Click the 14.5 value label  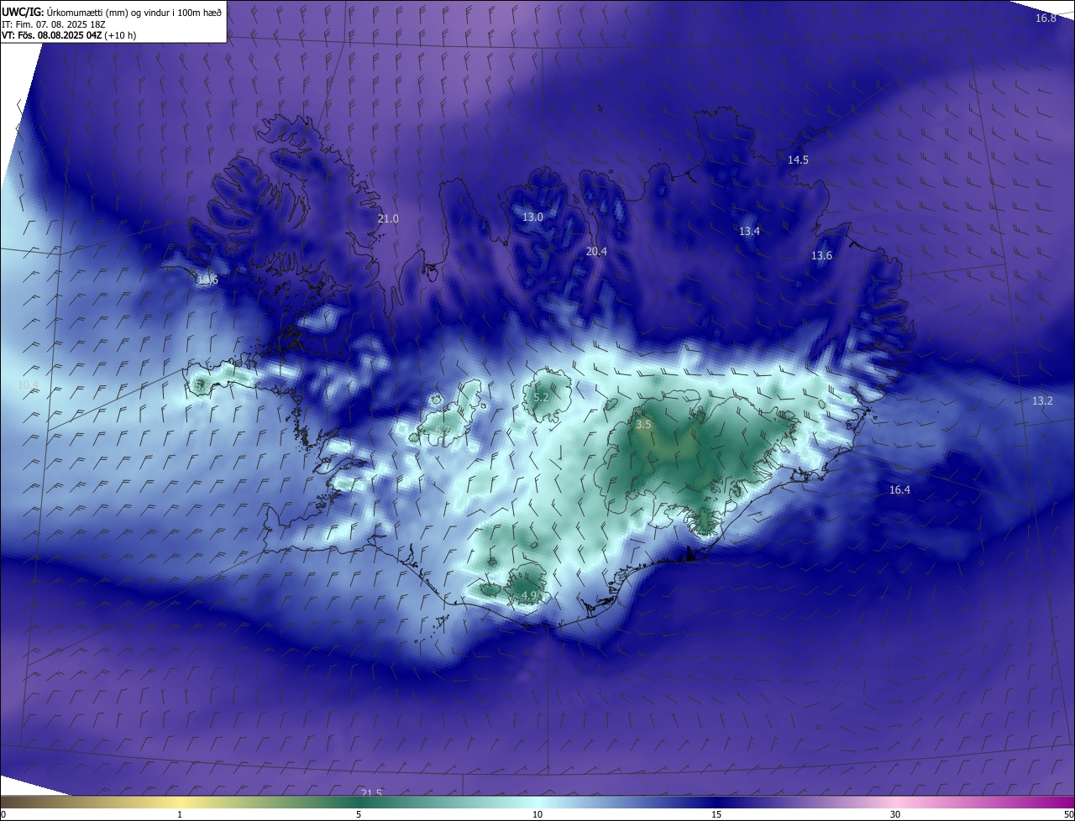click(x=798, y=159)
